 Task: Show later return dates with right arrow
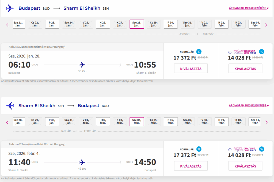pyautogui.click(x=266, y=122)
